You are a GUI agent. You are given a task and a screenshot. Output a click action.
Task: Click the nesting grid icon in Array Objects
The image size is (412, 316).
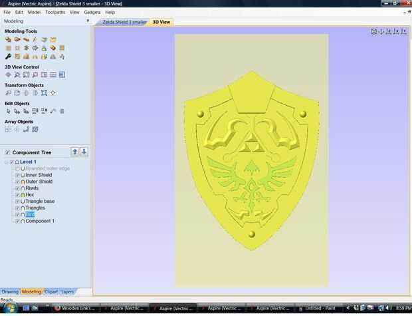(x=35, y=129)
